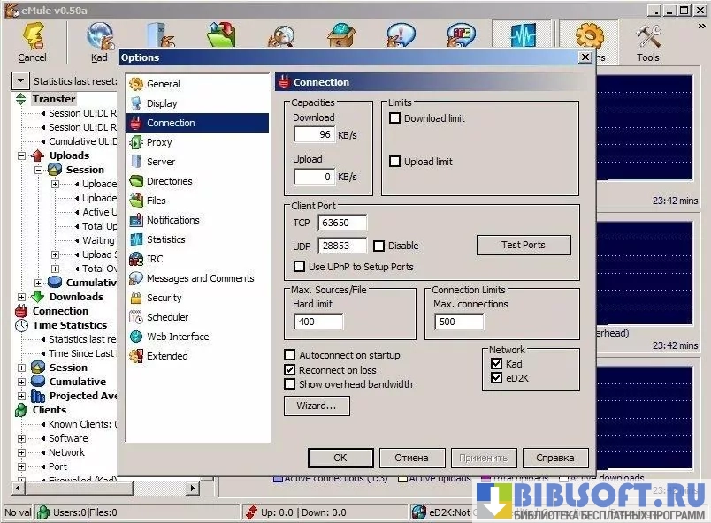Open the Notifications options page

[172, 220]
